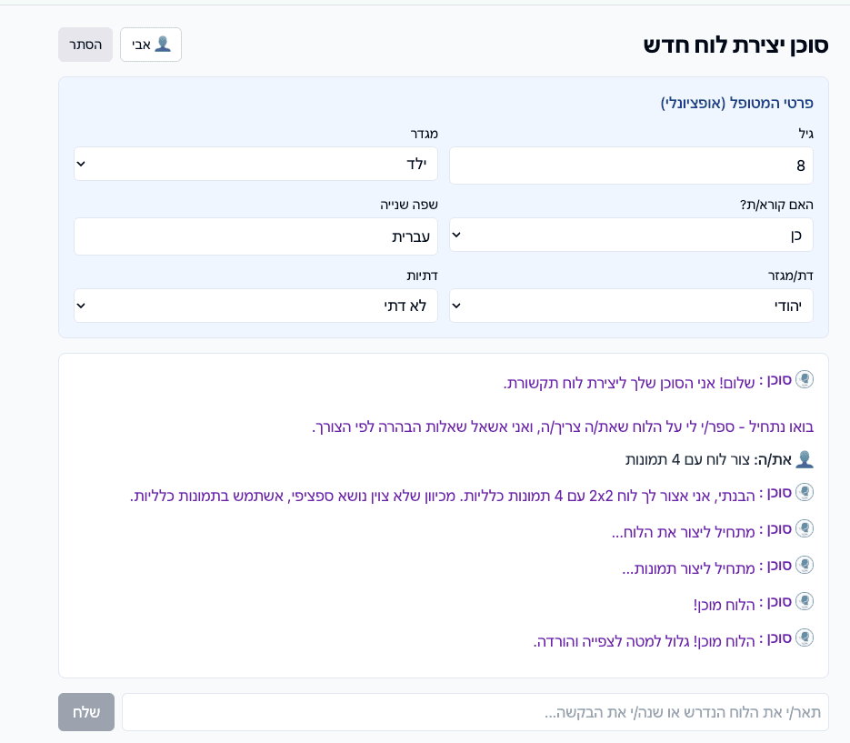Click the line starting בואו נתחיל
850x743 pixels.
pos(563,427)
